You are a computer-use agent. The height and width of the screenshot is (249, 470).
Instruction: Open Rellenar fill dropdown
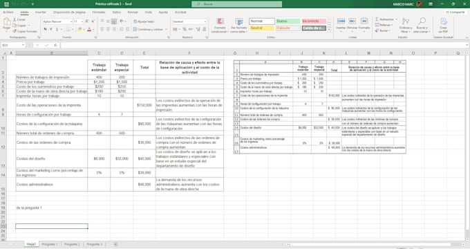[383, 25]
